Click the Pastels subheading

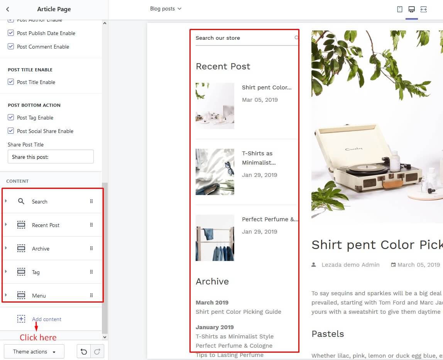pyautogui.click(x=328, y=334)
